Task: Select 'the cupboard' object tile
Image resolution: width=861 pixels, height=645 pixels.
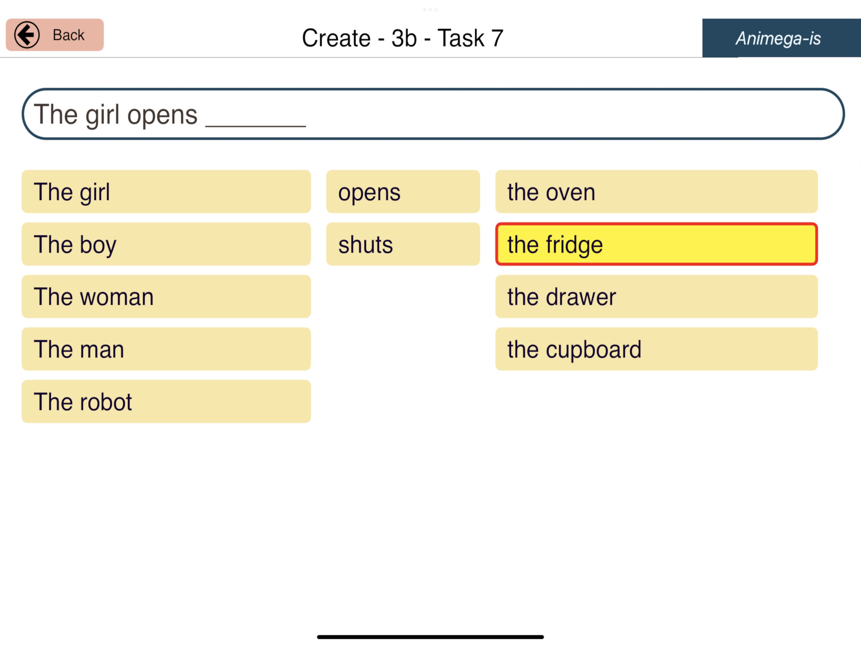Action: 656,349
